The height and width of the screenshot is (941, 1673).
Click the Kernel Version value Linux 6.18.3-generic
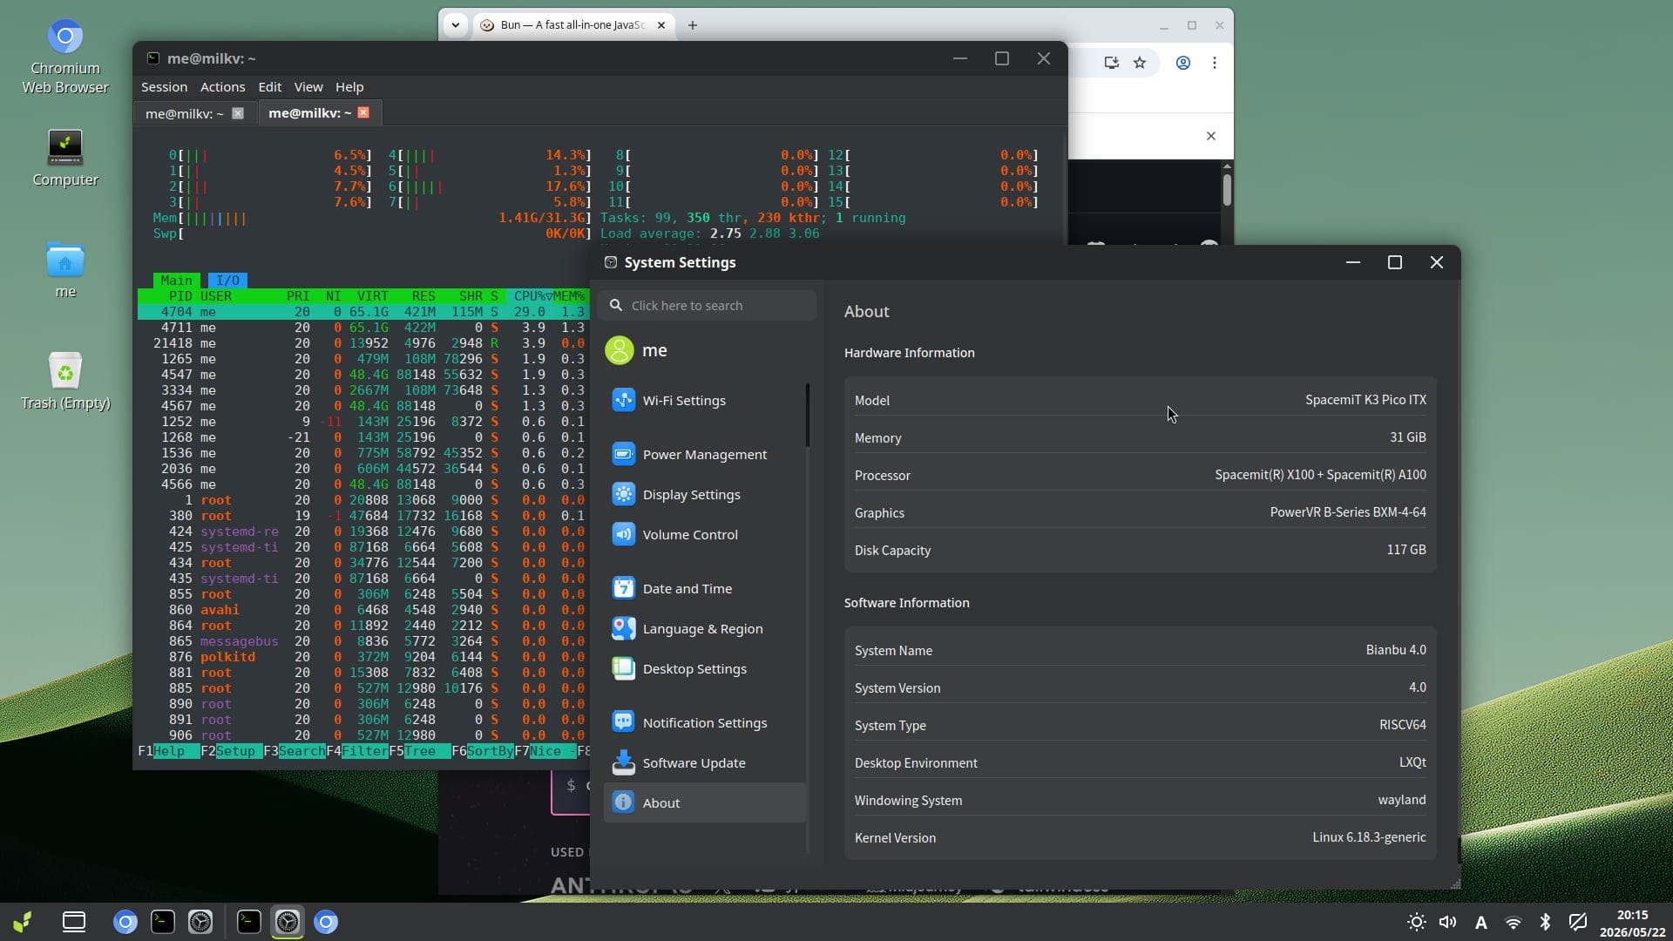click(1369, 837)
